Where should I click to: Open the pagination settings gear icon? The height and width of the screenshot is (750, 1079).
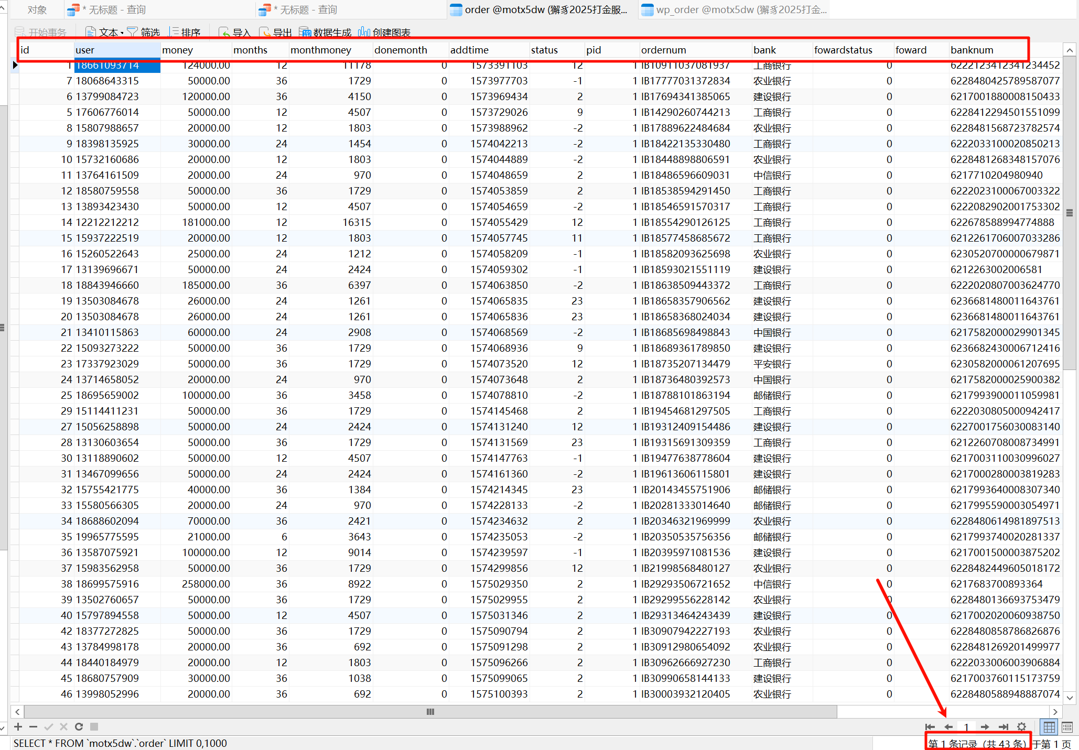coord(1021,726)
